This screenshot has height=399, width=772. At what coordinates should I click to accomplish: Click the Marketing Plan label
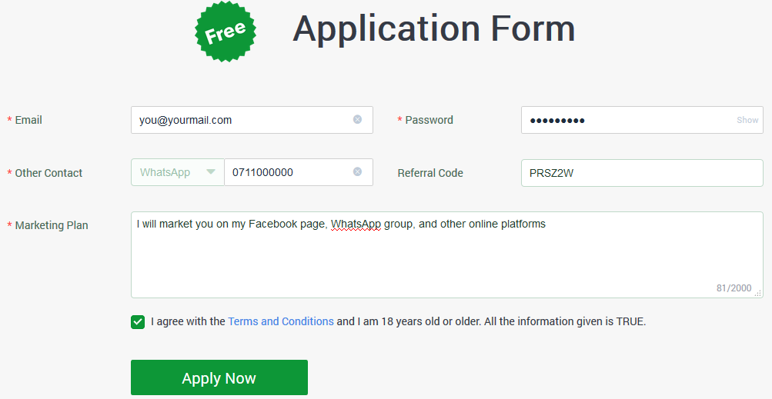52,225
